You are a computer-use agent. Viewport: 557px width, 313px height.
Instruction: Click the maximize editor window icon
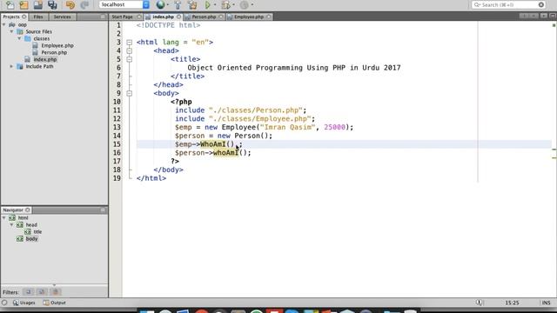553,16
